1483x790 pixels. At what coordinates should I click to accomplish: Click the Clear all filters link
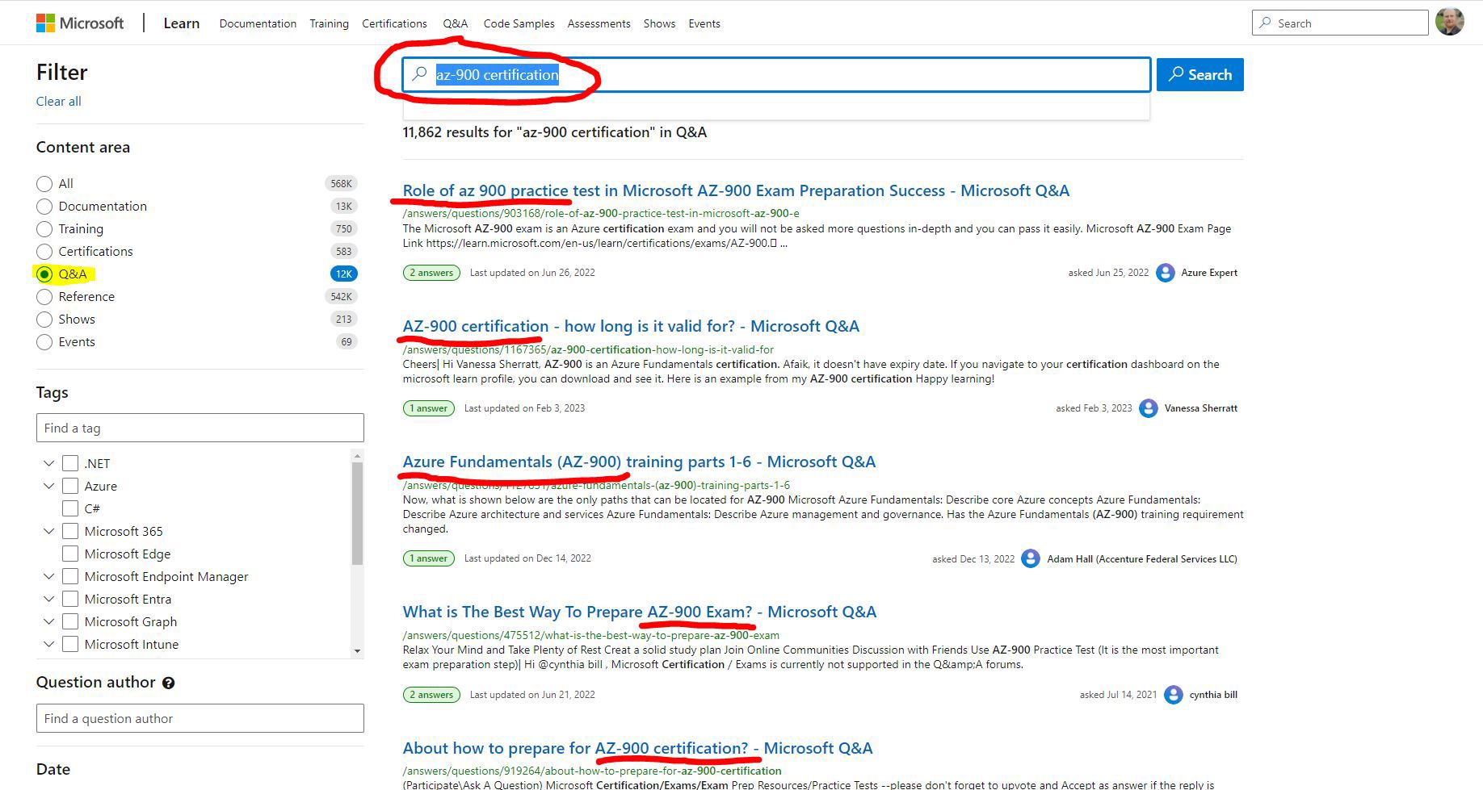click(x=58, y=101)
